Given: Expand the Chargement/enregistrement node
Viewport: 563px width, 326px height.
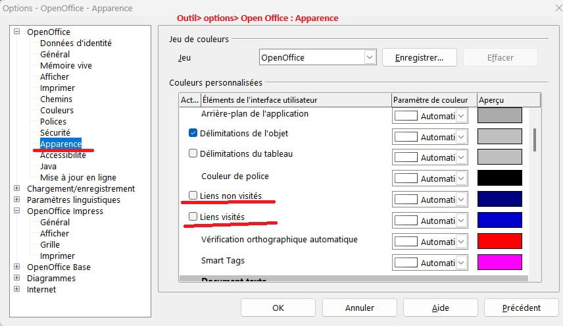Looking at the screenshot, I should pyautogui.click(x=17, y=188).
